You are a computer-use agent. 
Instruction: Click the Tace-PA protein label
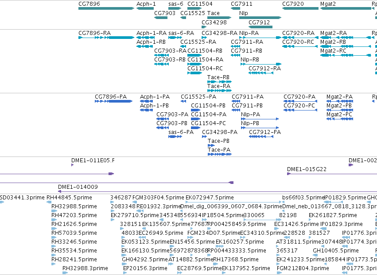tap(219, 150)
